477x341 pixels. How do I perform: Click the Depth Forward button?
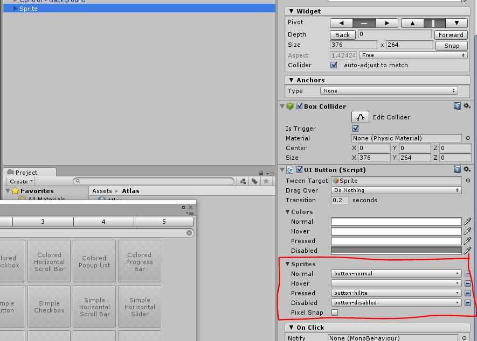pyautogui.click(x=451, y=35)
